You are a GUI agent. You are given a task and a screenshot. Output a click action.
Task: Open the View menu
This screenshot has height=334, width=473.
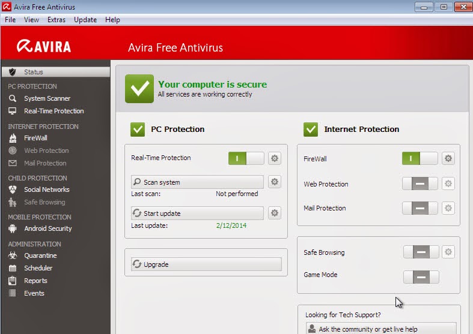31,20
